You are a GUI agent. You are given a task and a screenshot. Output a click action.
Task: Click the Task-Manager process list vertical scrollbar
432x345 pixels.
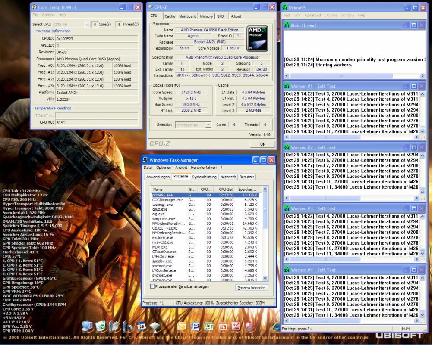click(265, 233)
